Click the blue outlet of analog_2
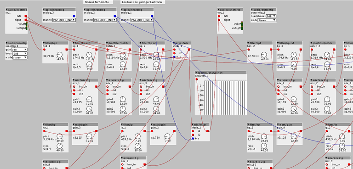The image size is (353, 169). tap(115, 16)
